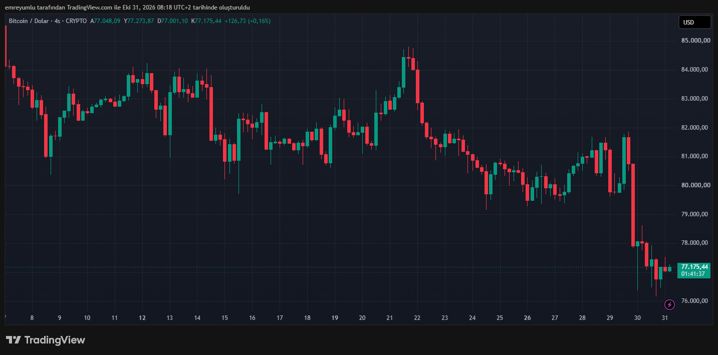Click date 19 on the time axis
The height and width of the screenshot is (355, 718).
pos(335,318)
